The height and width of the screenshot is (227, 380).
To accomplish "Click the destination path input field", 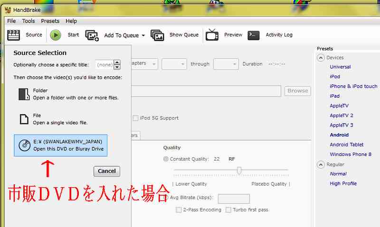I will coord(206,91).
